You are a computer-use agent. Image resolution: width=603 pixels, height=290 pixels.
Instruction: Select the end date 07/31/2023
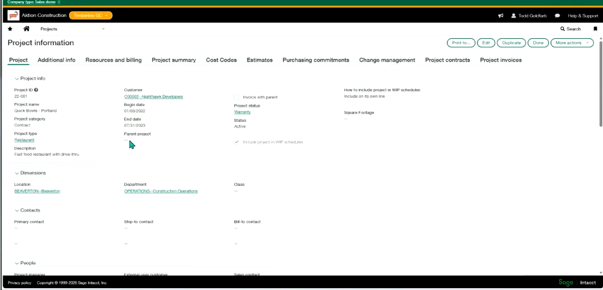tap(134, 126)
